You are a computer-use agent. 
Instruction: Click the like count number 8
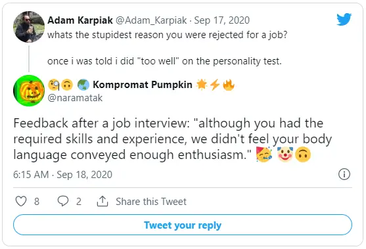37,202
